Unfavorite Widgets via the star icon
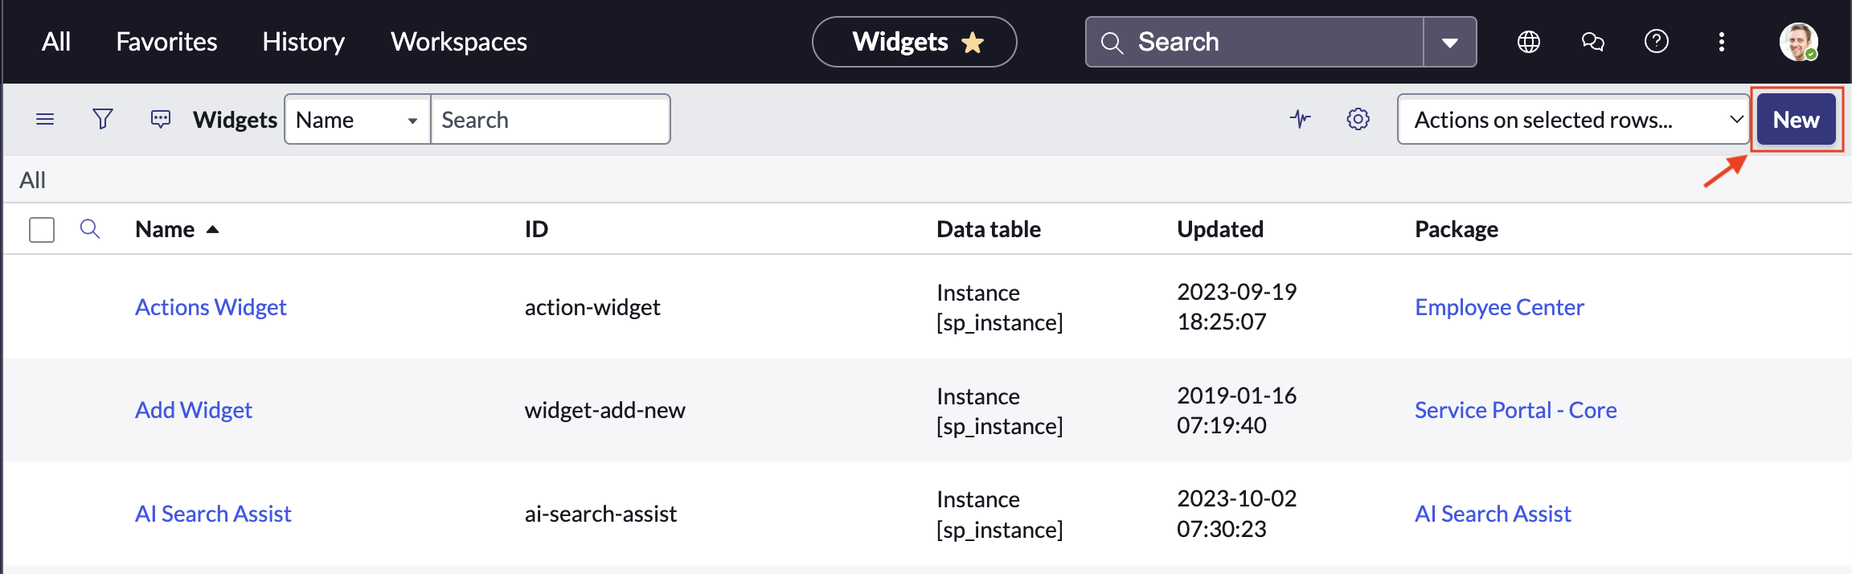The height and width of the screenshot is (574, 1852). point(973,42)
